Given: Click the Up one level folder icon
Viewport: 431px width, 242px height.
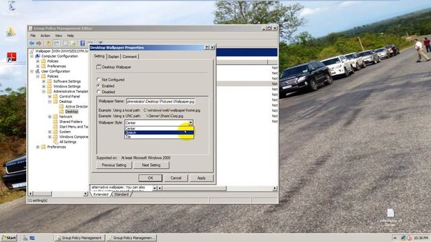Looking at the screenshot, I should [x=48, y=43].
